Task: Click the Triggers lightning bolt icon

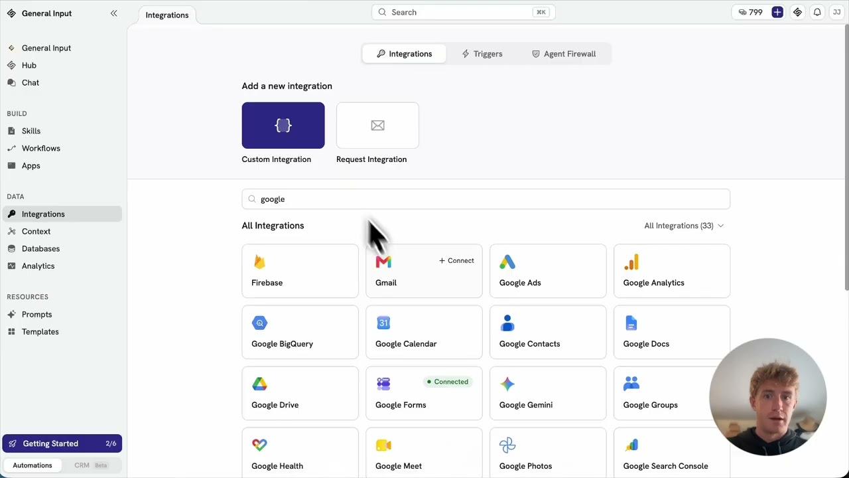Action: (466, 54)
